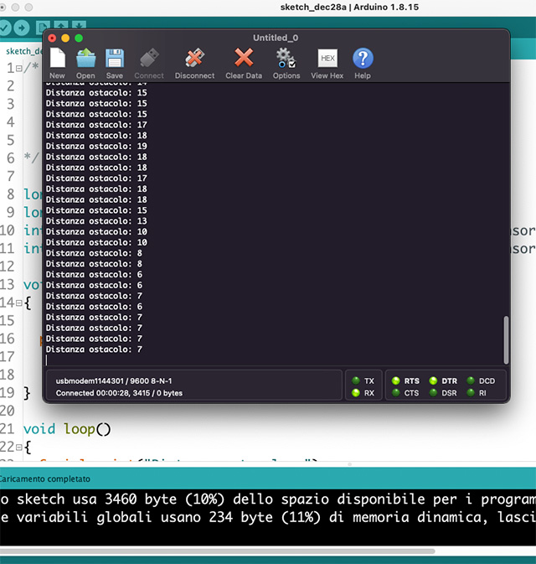Disconnect from the serial port
This screenshot has height=564, width=536.
[x=194, y=62]
